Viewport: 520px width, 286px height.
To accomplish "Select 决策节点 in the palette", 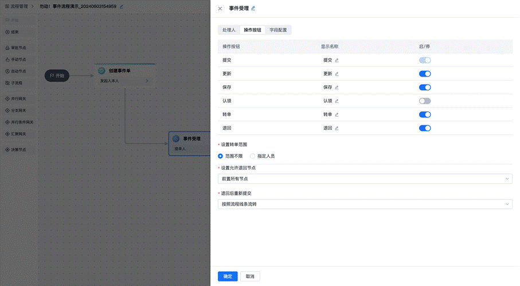I will pos(15,150).
